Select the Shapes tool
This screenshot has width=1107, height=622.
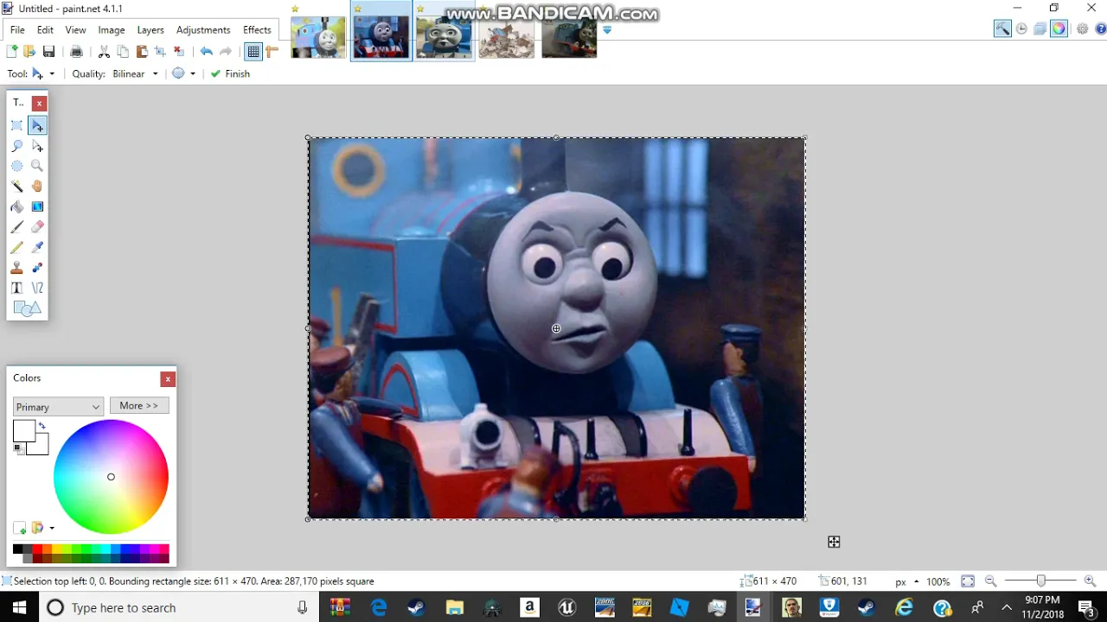click(x=27, y=308)
